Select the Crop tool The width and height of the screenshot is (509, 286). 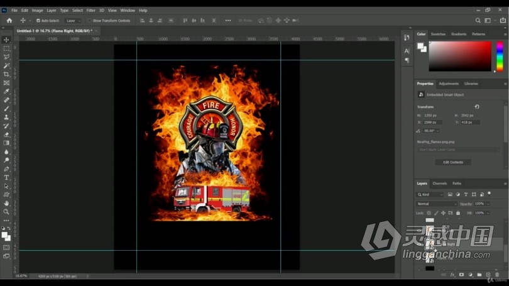[x=6, y=74]
